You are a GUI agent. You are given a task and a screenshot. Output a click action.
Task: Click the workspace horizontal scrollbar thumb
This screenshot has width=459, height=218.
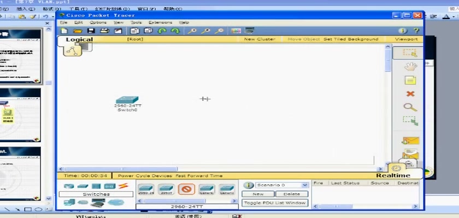tap(121, 169)
